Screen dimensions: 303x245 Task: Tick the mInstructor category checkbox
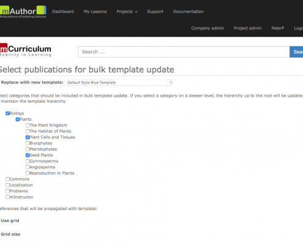[7, 197]
